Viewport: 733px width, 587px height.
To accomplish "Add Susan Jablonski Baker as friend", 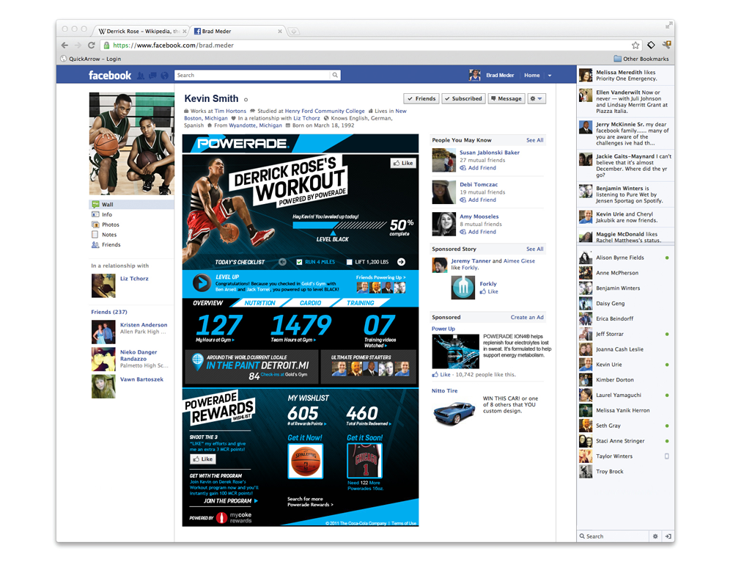I will click(478, 168).
